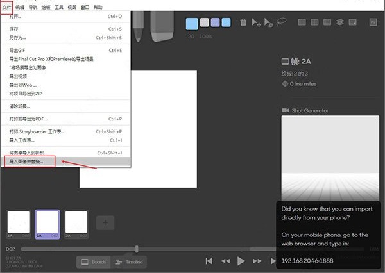
Task: Toggle the captions overlay icon
Action: (352, 22)
